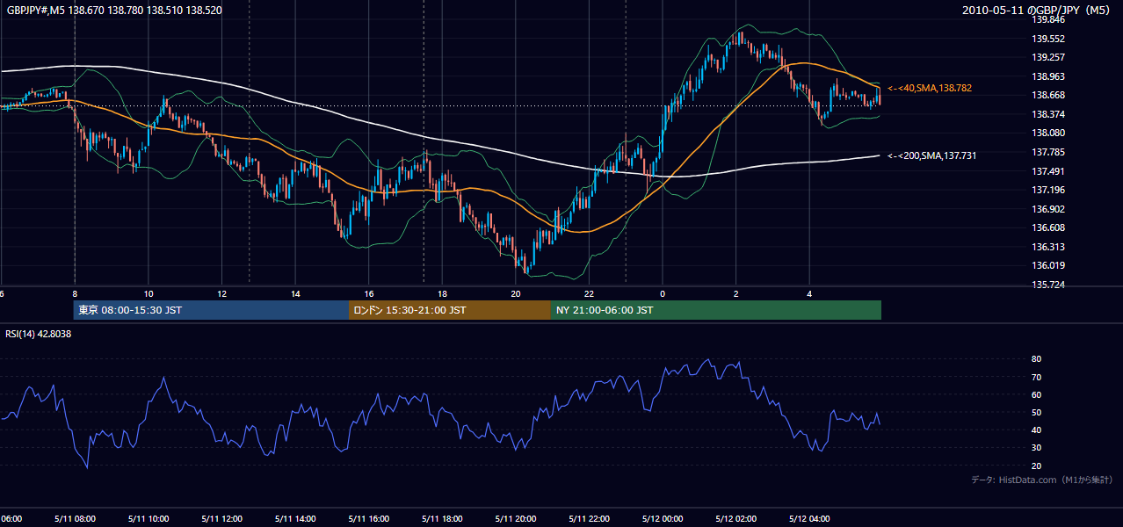This screenshot has width=1123, height=527.
Task: Click the 138.963 price axis value
Action: (x=1048, y=76)
